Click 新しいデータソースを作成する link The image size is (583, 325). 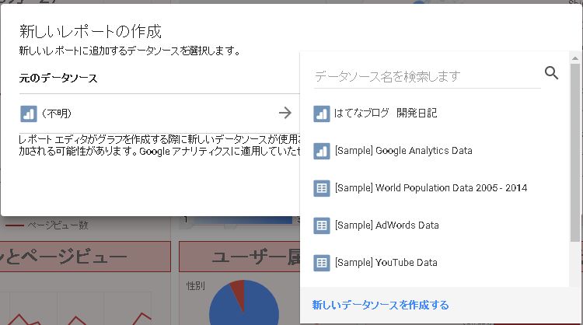380,305
